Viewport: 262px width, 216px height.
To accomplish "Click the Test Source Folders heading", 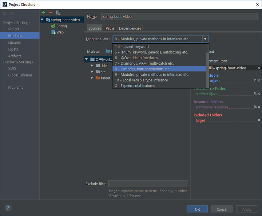I will [211, 88].
